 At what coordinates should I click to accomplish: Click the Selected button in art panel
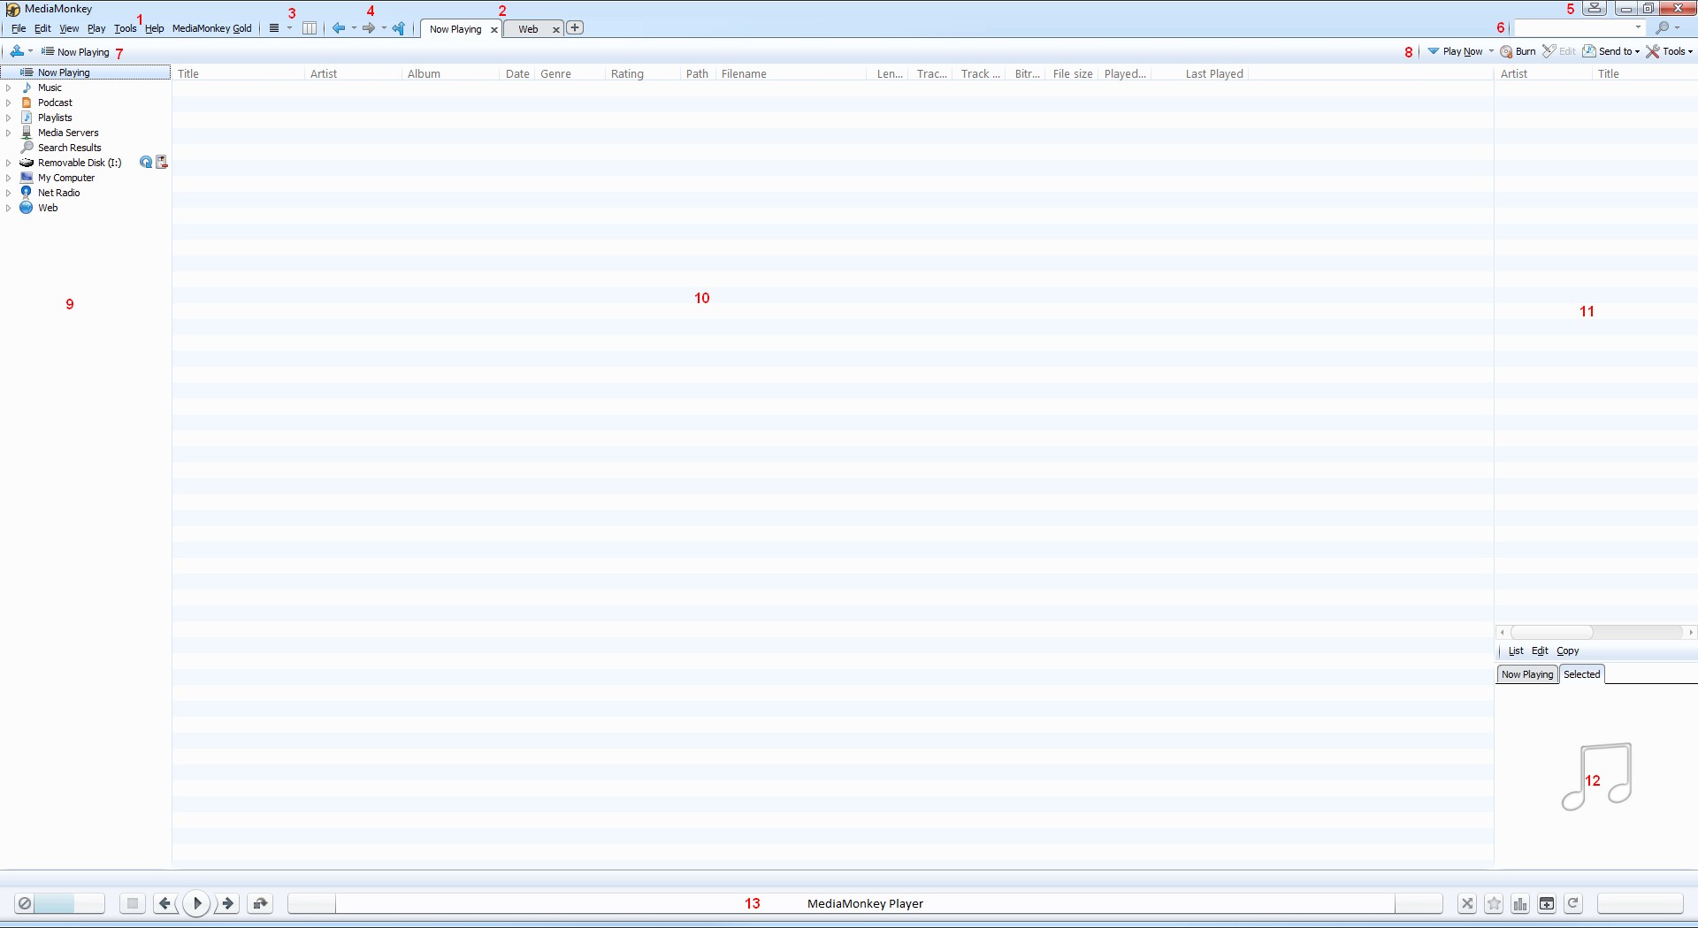(1581, 674)
